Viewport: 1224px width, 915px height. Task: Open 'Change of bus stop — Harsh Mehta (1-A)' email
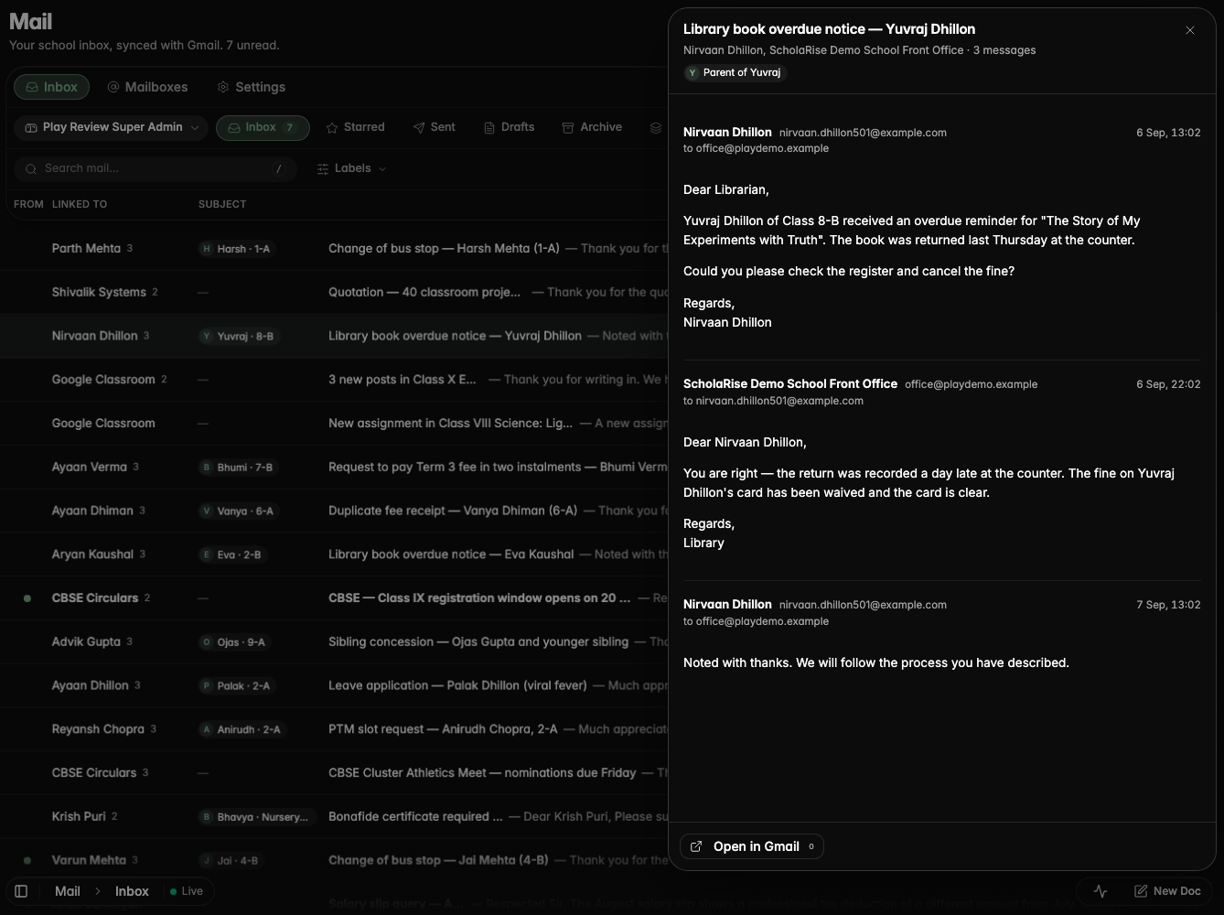coord(334,248)
